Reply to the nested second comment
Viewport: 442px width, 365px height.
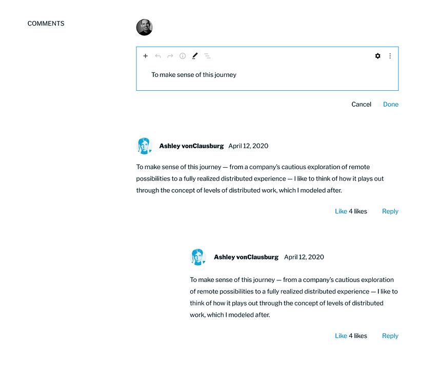[390, 336]
